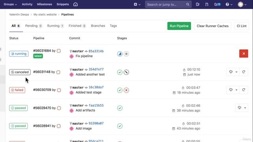Click passed stage icon of Added test stage
The height and width of the screenshot is (142, 253).
pyautogui.click(x=120, y=90)
